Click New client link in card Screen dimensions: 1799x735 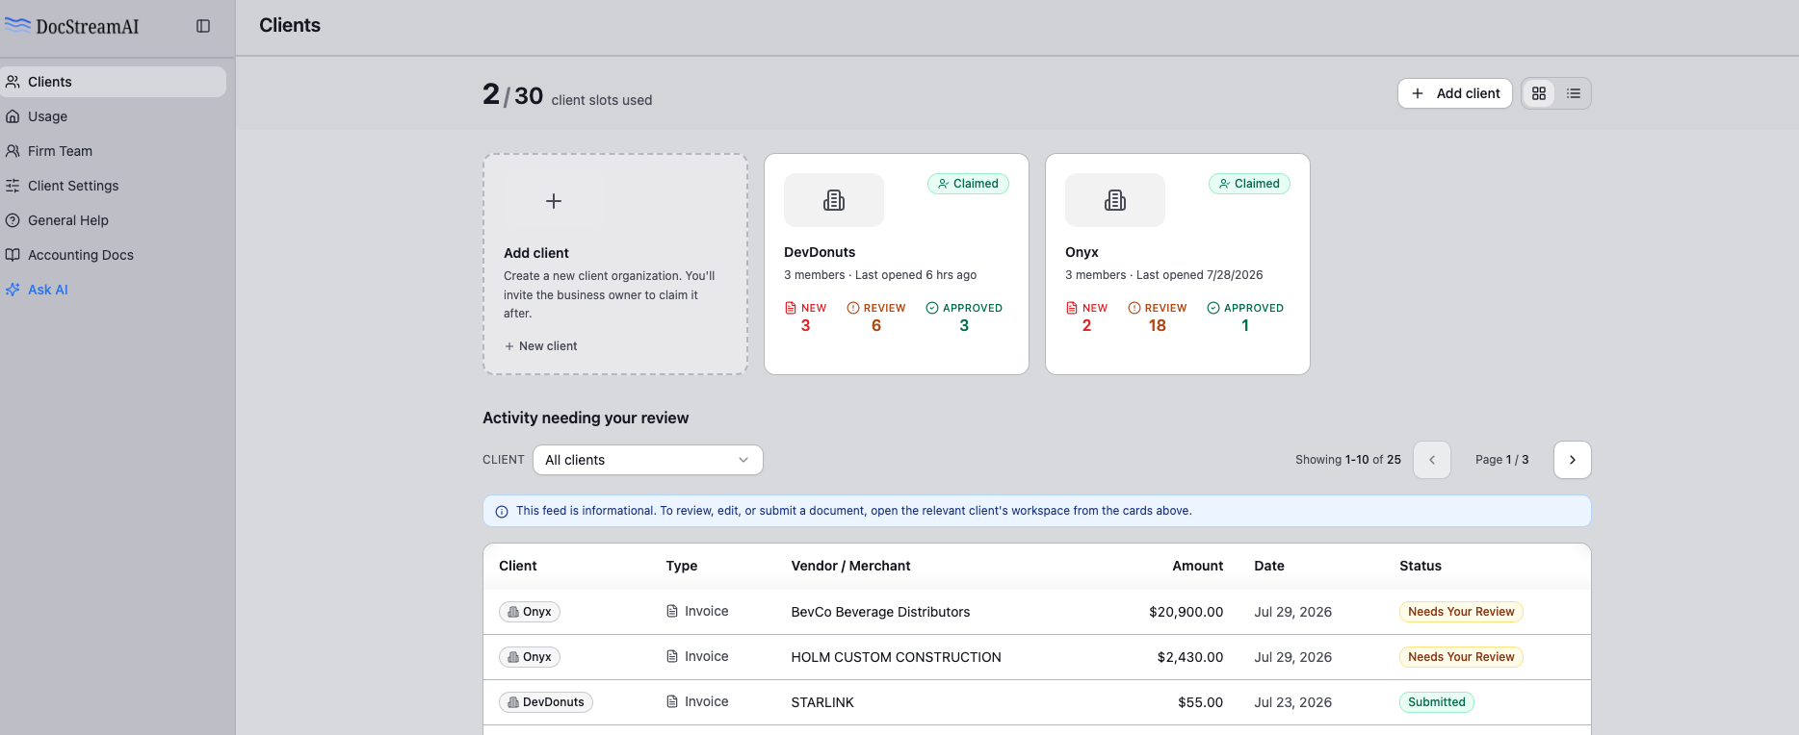(540, 346)
